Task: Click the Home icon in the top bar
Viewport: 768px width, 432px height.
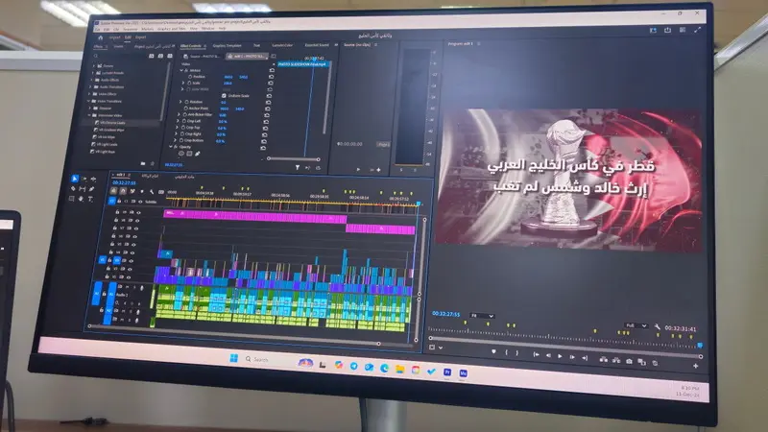Action: point(100,38)
